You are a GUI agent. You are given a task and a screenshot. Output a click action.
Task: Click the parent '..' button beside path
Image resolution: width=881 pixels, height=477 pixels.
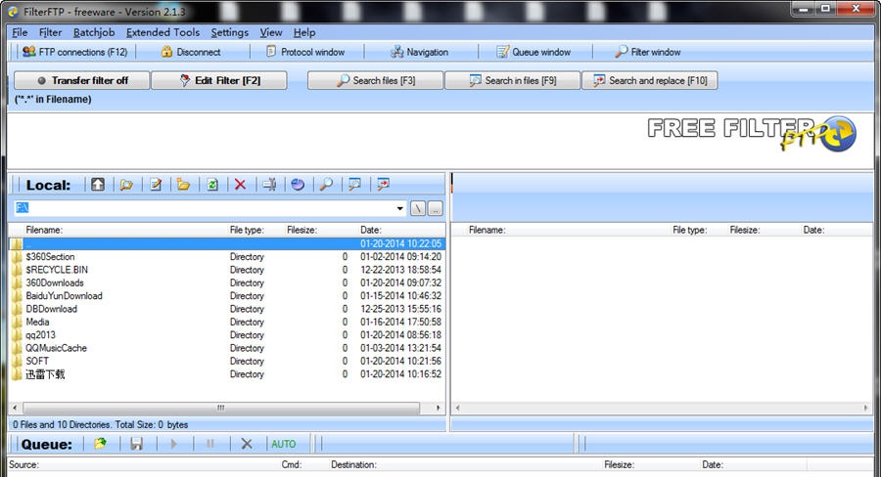[436, 208]
